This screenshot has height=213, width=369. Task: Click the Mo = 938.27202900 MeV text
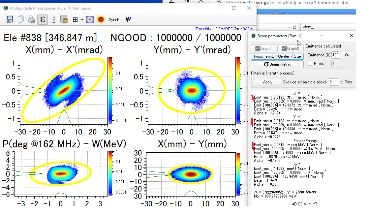pyautogui.click(x=275, y=196)
